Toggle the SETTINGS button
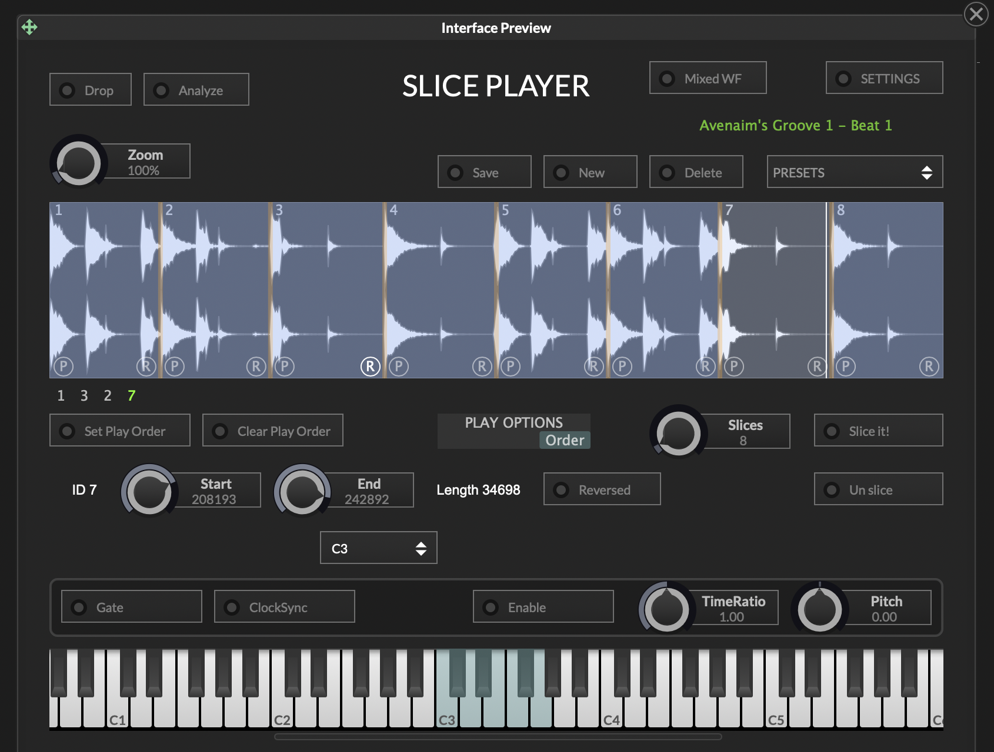Image resolution: width=994 pixels, height=752 pixels. point(885,78)
